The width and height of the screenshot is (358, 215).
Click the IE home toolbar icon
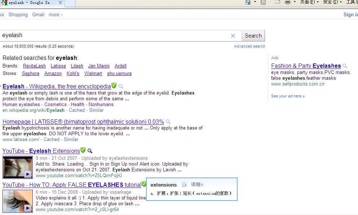pos(248,2)
